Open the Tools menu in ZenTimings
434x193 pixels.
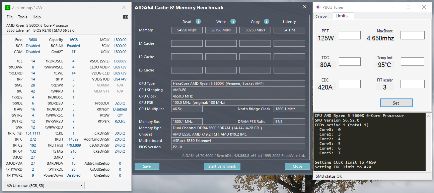click(23, 17)
